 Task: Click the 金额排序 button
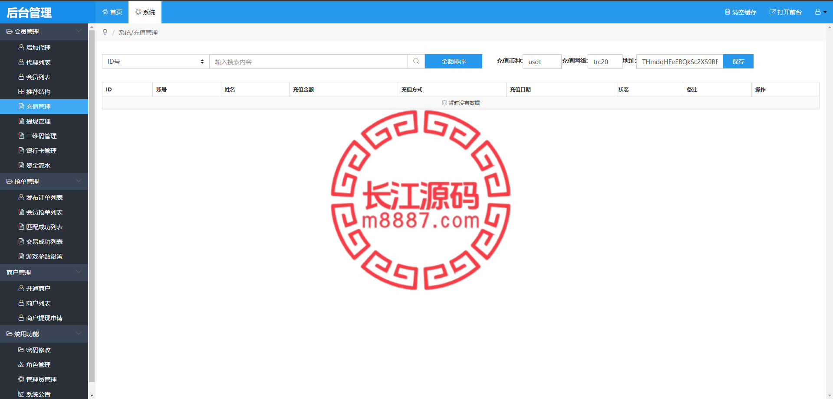(454, 62)
